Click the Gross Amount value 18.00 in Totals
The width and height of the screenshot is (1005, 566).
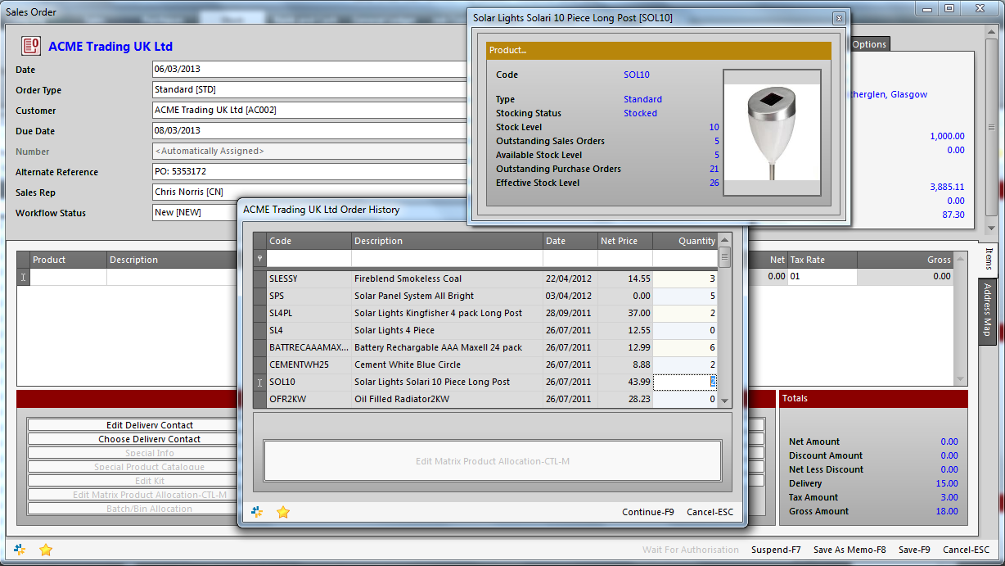tap(946, 511)
